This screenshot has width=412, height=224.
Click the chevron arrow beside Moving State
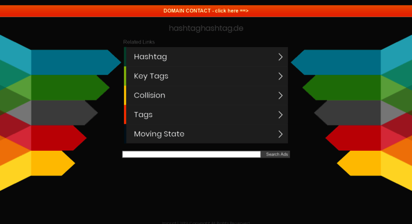pos(280,134)
